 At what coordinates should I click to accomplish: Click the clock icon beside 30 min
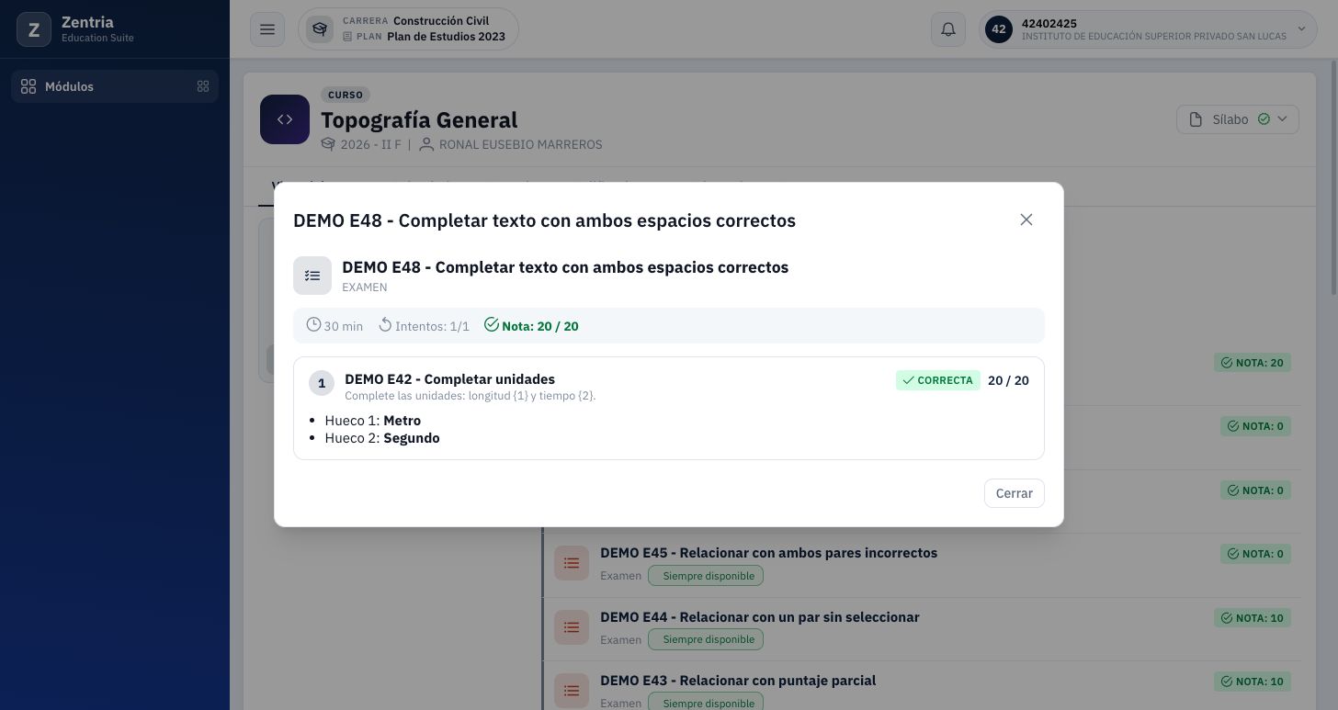(x=313, y=324)
